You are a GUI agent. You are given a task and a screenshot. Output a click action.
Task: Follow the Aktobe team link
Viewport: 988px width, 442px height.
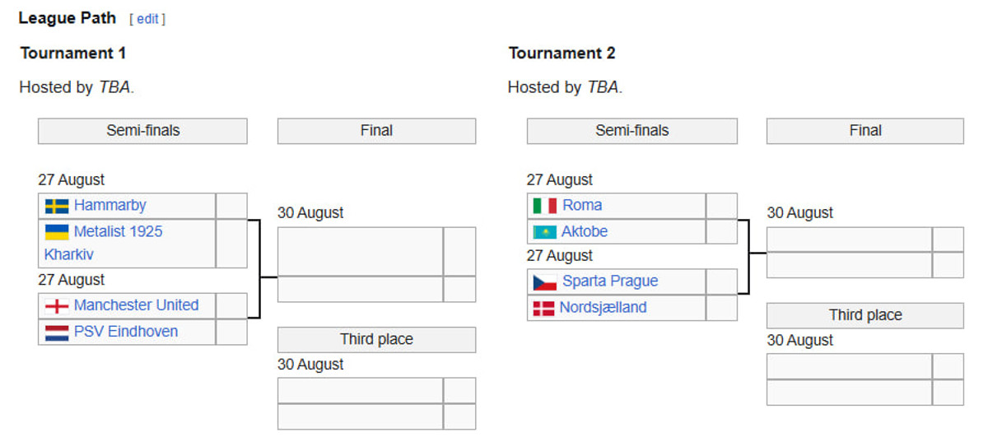click(585, 231)
